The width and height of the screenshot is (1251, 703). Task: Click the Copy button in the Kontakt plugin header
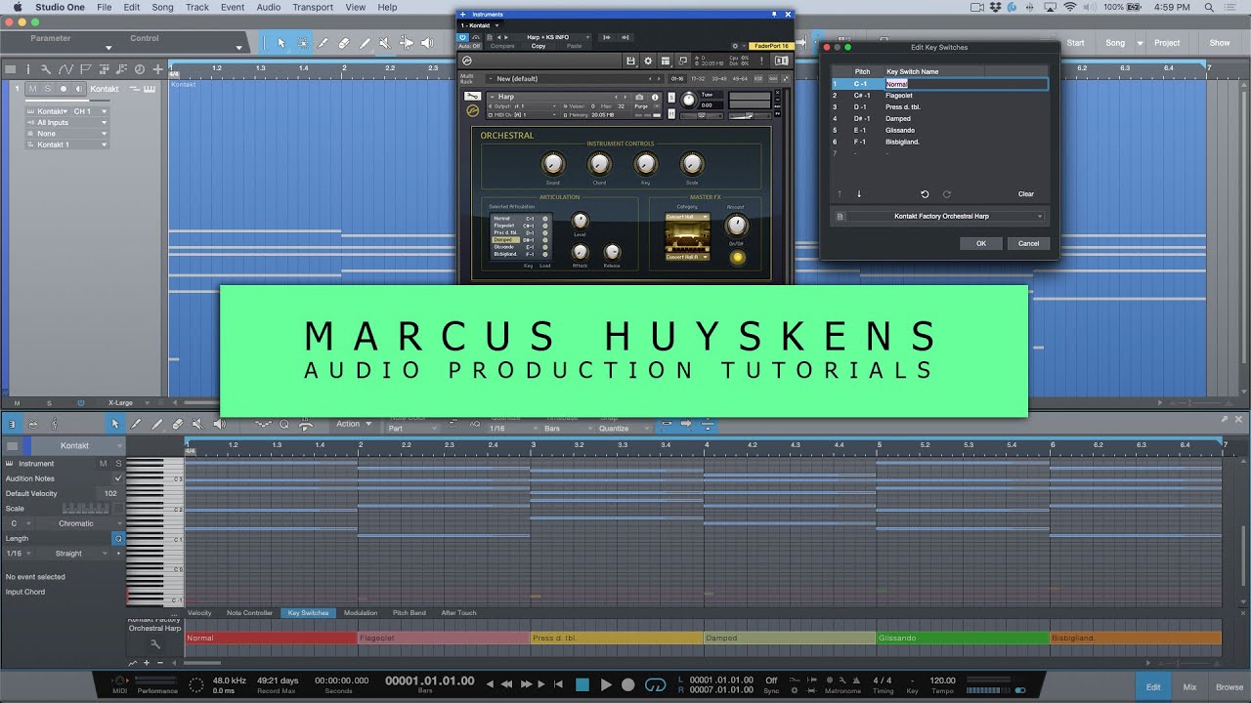(539, 46)
